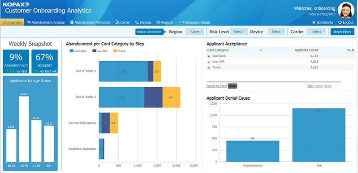358x173 pixels.
Task: Click the 26-40 age group bar
Action: point(24,129)
